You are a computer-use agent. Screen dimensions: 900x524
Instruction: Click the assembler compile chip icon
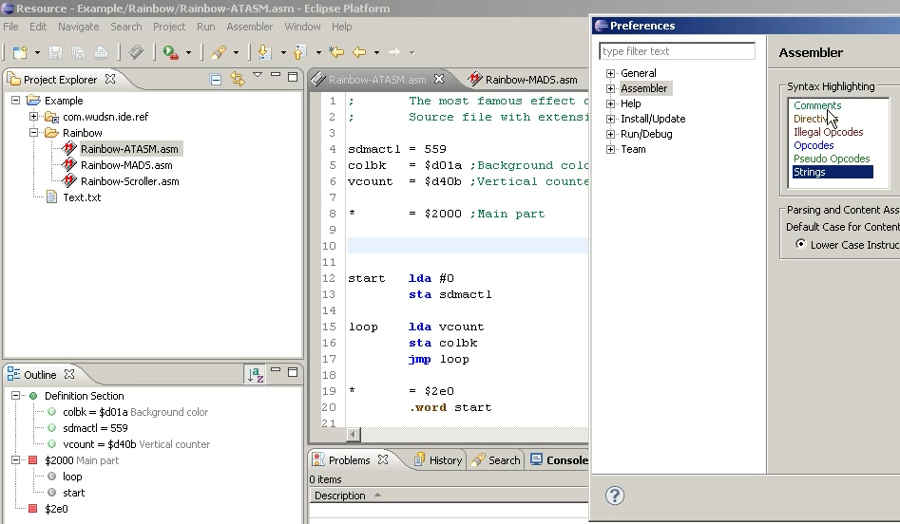click(136, 53)
